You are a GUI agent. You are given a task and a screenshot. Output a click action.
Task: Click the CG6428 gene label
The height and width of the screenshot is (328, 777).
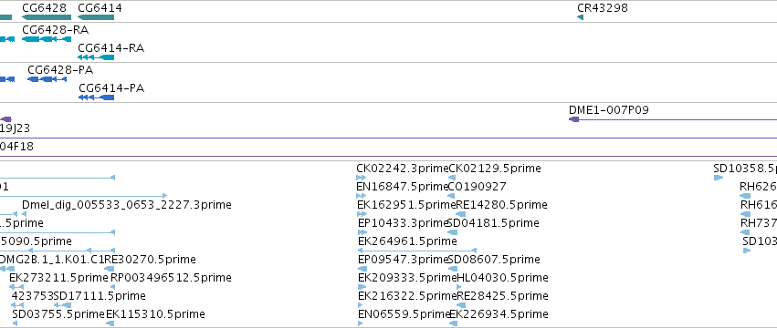click(44, 8)
